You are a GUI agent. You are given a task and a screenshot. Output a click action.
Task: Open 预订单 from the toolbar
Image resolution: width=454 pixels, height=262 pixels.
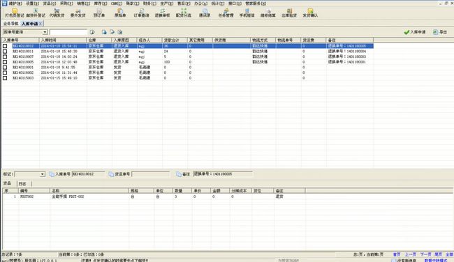pyautogui.click(x=99, y=13)
